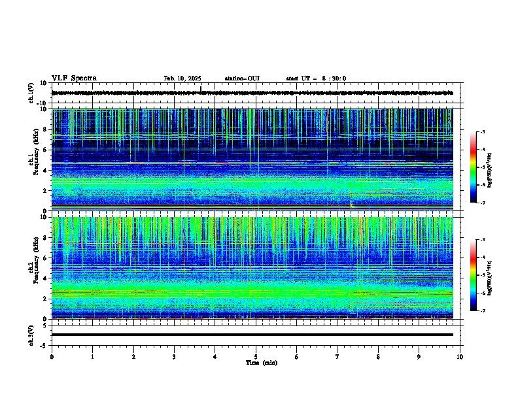The width and height of the screenshot is (518, 400).
Task: Click time axis tick label "0"
Action: pyautogui.click(x=52, y=357)
